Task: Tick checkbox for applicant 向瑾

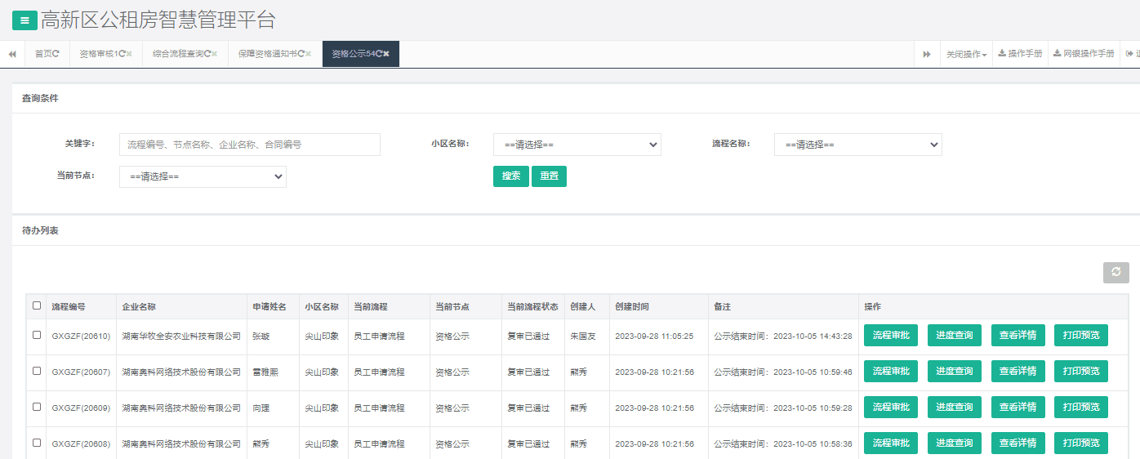Action: [x=37, y=407]
